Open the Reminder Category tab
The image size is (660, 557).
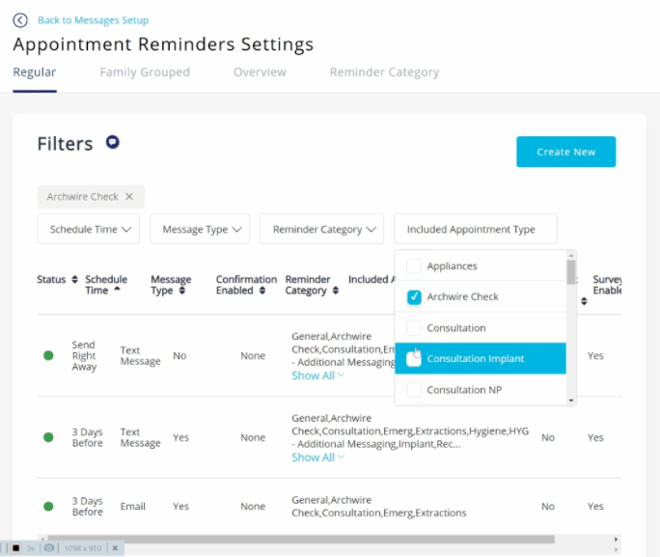384,72
